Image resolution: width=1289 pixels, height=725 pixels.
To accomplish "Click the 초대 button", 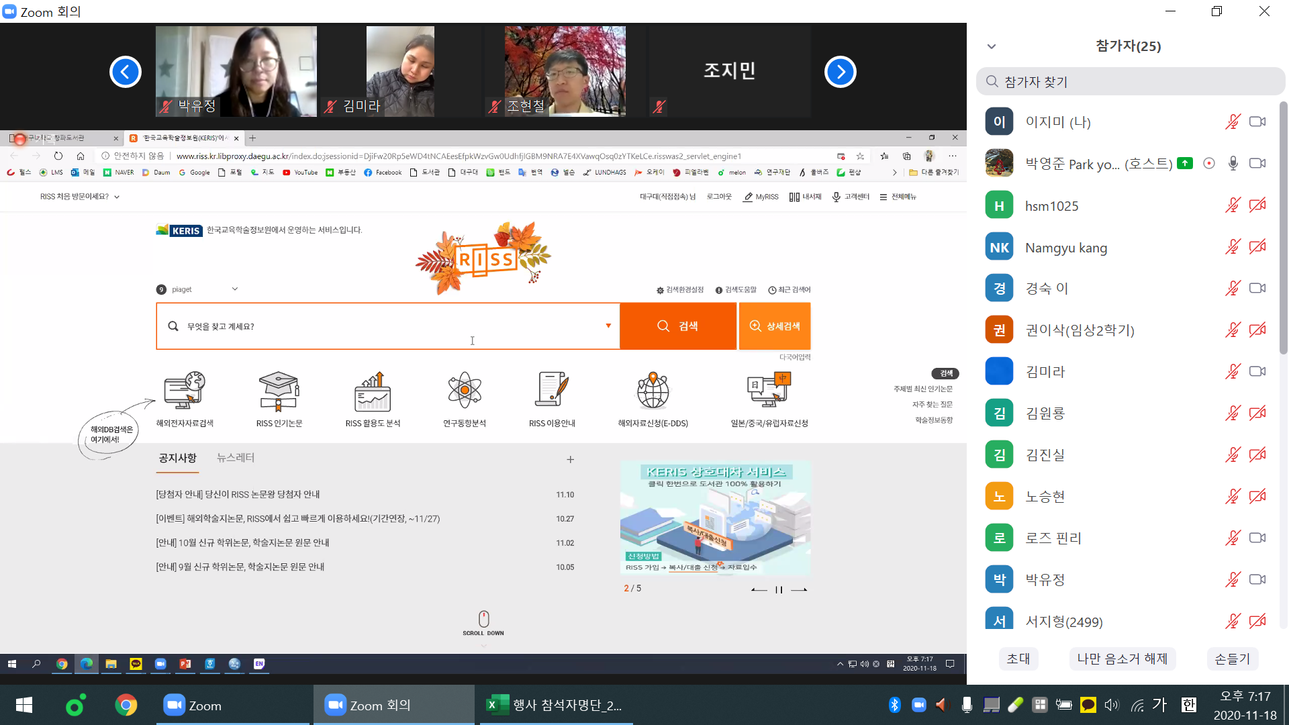I will [1018, 659].
